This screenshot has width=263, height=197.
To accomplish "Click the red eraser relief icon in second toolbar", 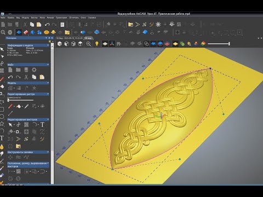I will [x=26, y=32].
